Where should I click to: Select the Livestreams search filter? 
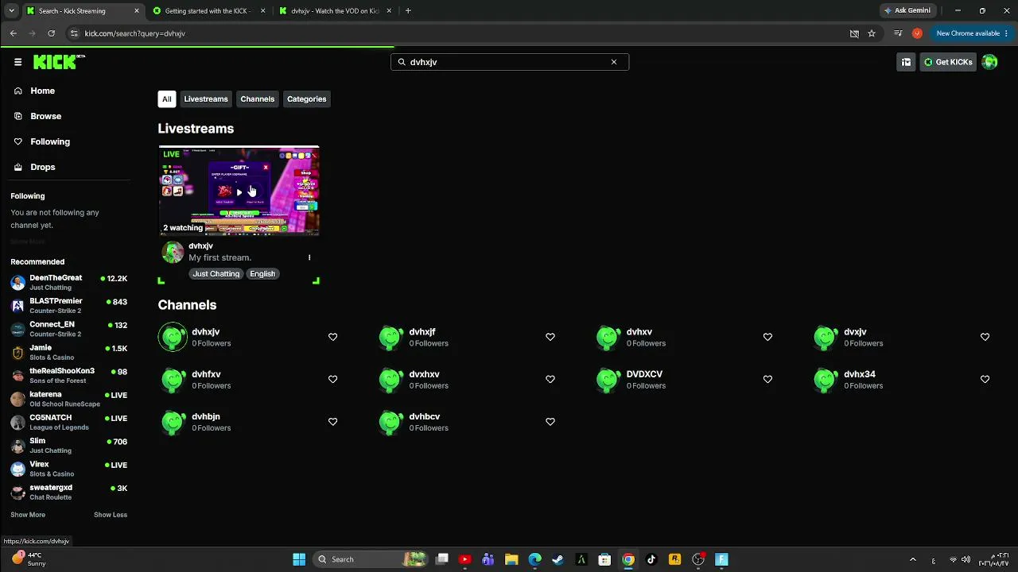(206, 99)
